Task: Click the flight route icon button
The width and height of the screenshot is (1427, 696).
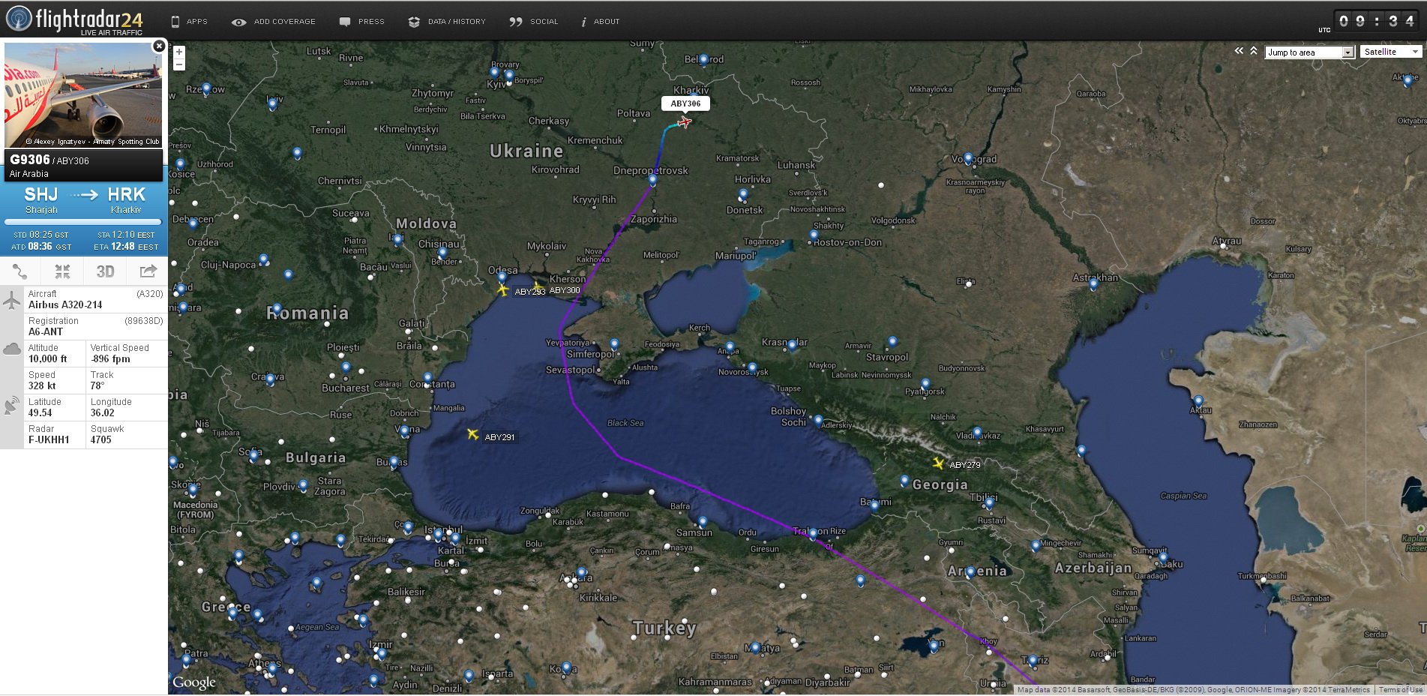Action: pyautogui.click(x=20, y=271)
